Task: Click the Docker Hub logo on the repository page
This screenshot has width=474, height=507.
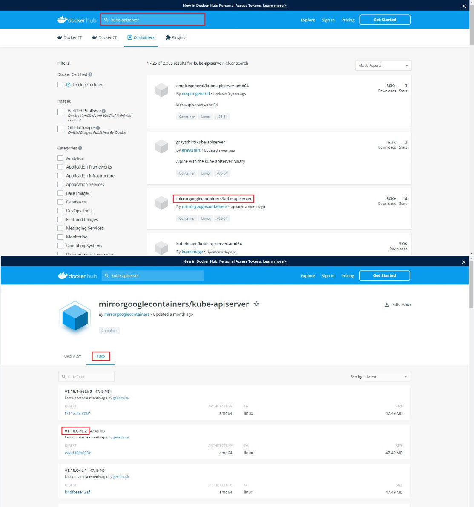Action: [78, 275]
